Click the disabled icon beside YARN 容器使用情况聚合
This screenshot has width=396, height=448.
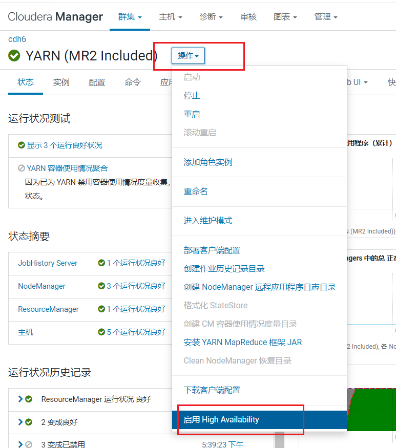coord(21,168)
